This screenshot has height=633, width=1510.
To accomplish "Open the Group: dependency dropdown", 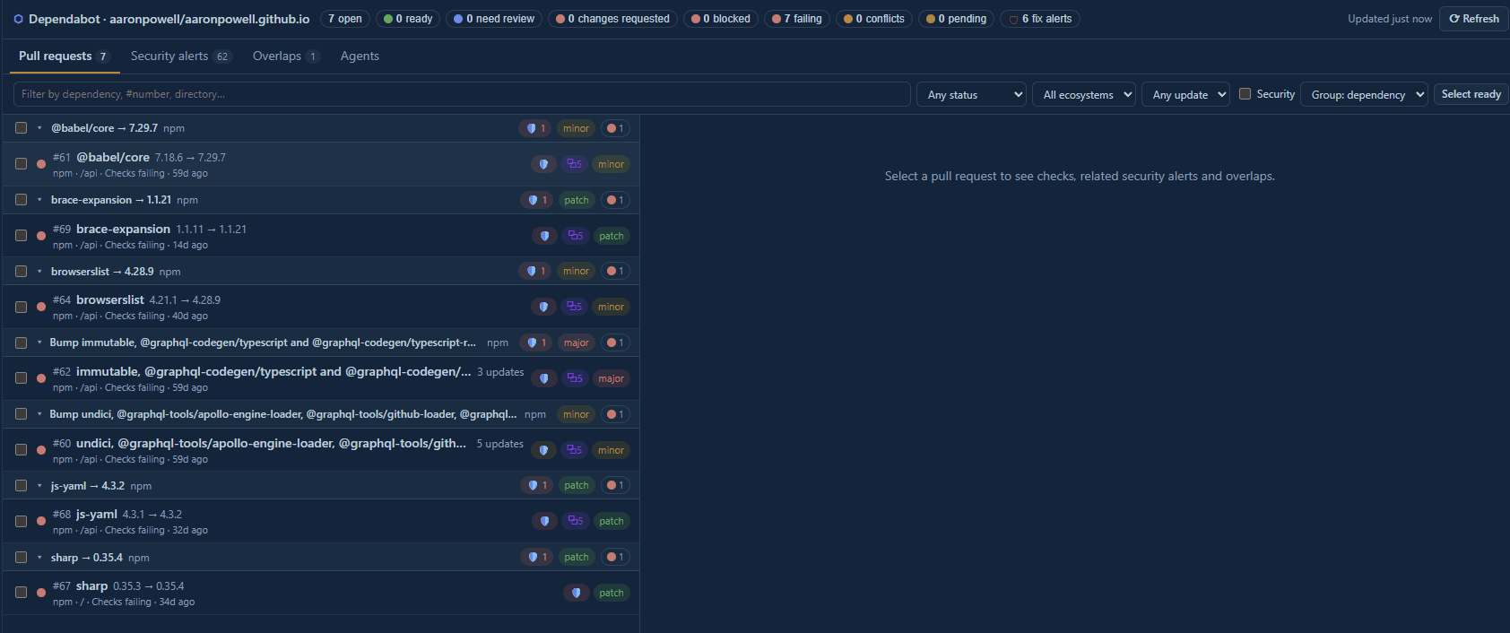I will tap(1364, 94).
